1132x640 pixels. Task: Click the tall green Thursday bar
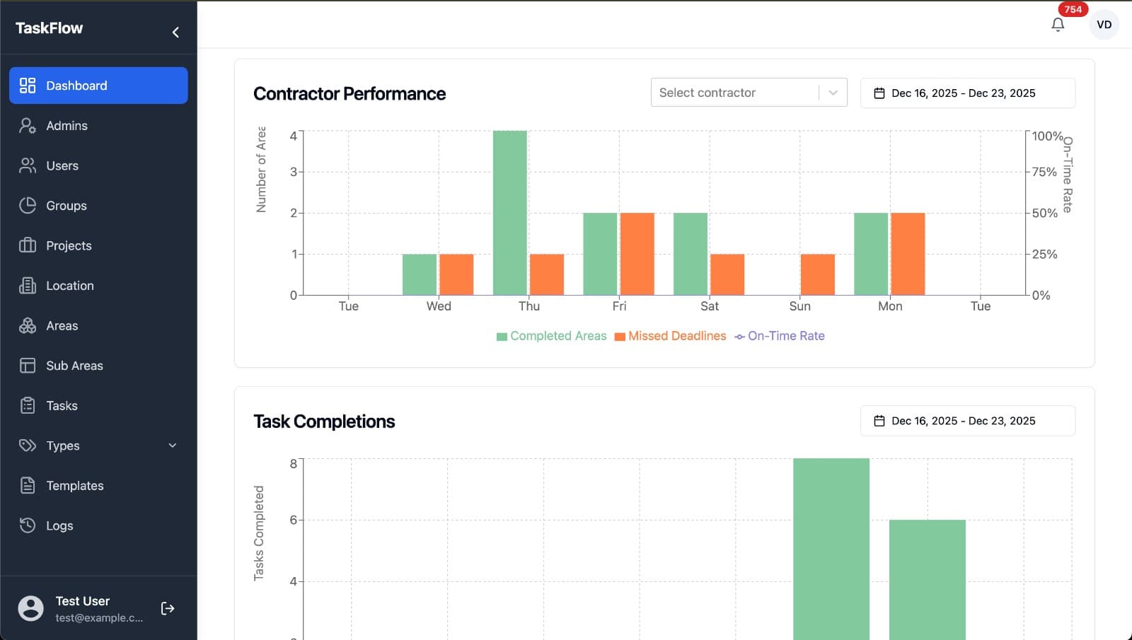(x=509, y=212)
